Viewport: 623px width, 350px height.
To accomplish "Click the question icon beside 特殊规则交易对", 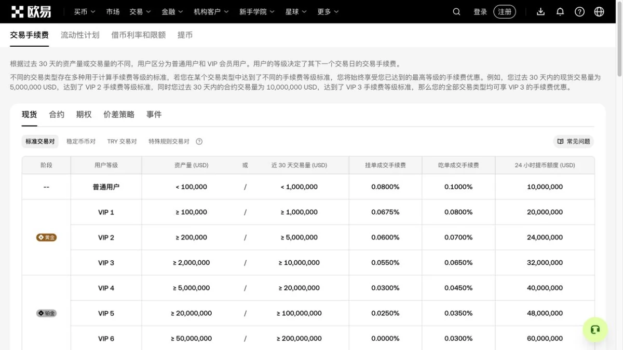I will point(199,142).
